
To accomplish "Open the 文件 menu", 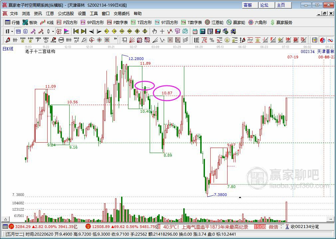I will pos(14,14).
